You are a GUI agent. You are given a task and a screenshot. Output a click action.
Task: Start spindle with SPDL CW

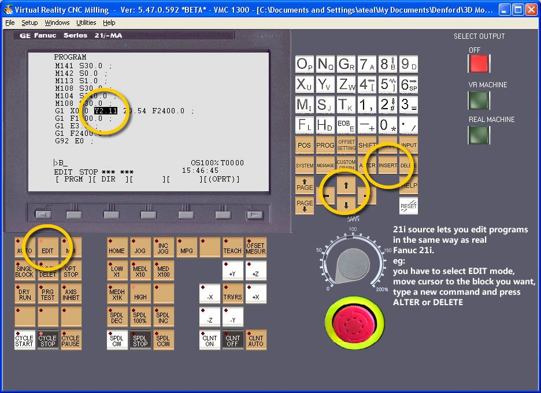(x=117, y=340)
